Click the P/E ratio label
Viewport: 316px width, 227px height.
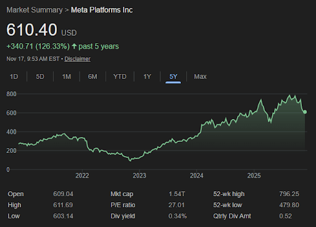tap(123, 205)
